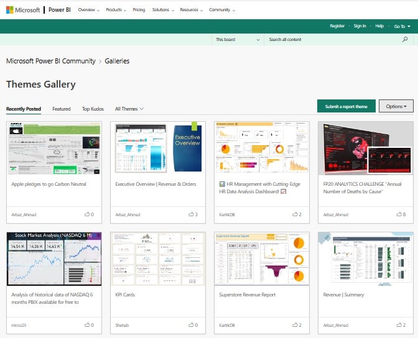418x338 pixels.
Task: Click the Sign in link
Action: click(x=360, y=26)
